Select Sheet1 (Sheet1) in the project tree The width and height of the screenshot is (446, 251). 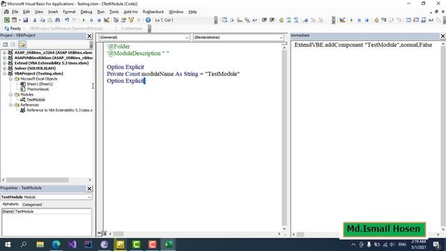pos(40,84)
